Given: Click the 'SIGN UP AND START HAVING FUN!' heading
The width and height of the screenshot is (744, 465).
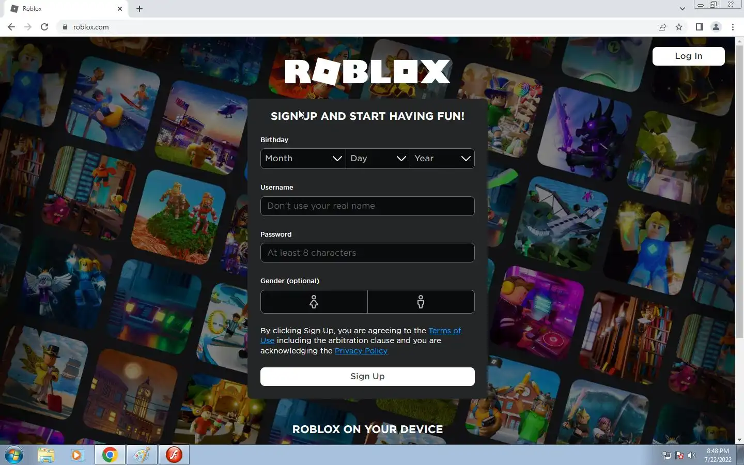Looking at the screenshot, I should tap(367, 116).
